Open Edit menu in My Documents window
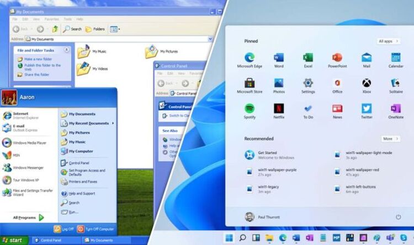414x245 pixels. [x=25, y=19]
